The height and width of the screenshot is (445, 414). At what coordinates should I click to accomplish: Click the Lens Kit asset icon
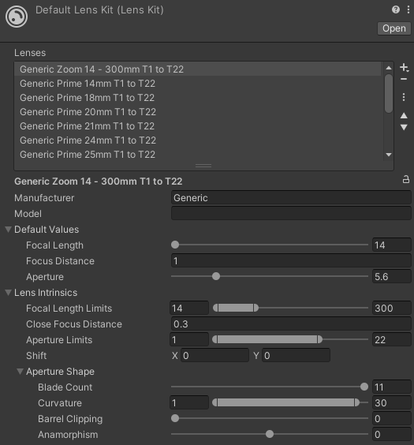pos(17,17)
